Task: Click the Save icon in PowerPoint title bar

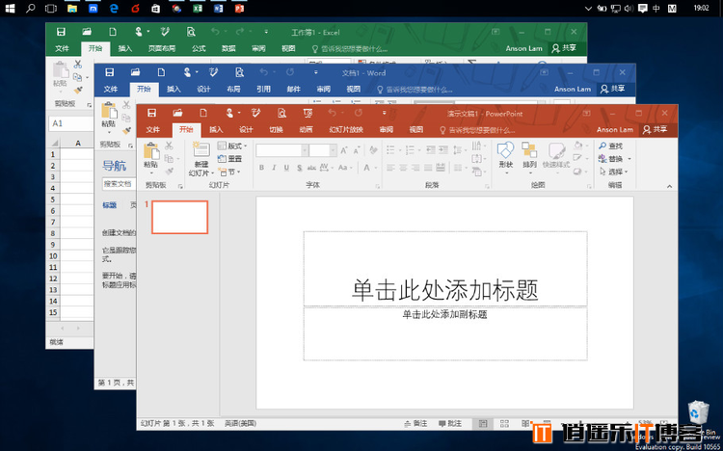Action: (x=151, y=113)
